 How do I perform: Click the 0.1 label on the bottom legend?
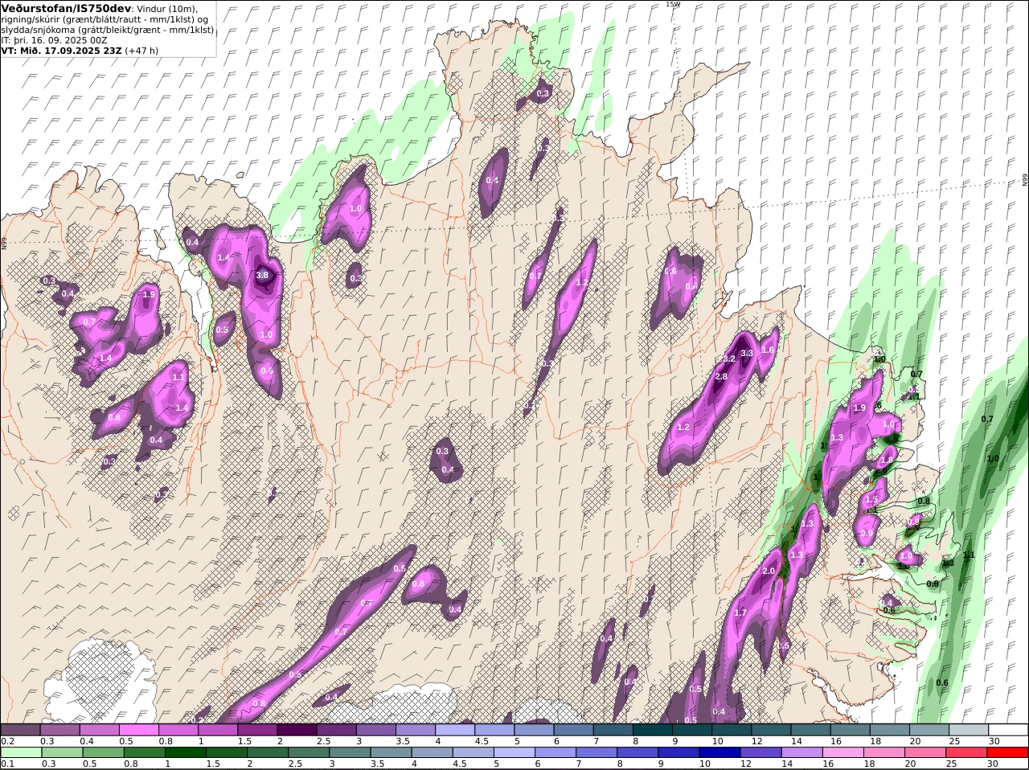pyautogui.click(x=7, y=764)
